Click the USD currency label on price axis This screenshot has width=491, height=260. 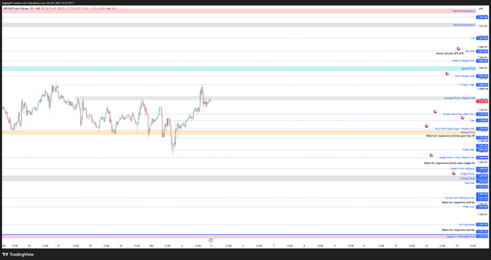[481, 9]
